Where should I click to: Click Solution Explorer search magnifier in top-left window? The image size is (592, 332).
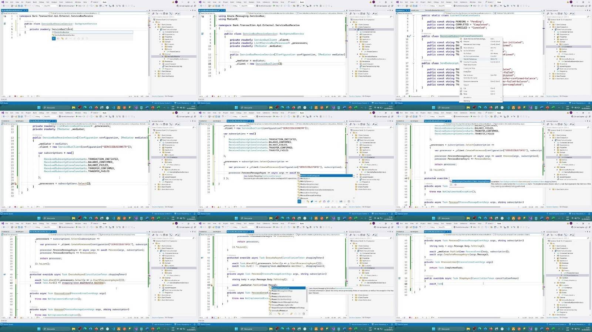tap(193, 17)
